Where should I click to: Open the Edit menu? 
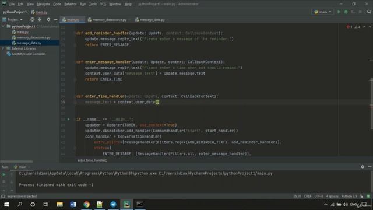pyautogui.click(x=21, y=4)
